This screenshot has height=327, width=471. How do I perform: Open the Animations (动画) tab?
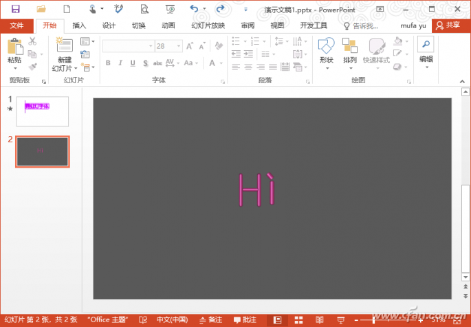coord(168,25)
